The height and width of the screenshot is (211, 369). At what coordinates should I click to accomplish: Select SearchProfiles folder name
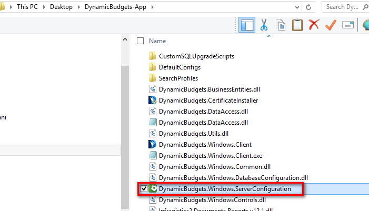(178, 78)
